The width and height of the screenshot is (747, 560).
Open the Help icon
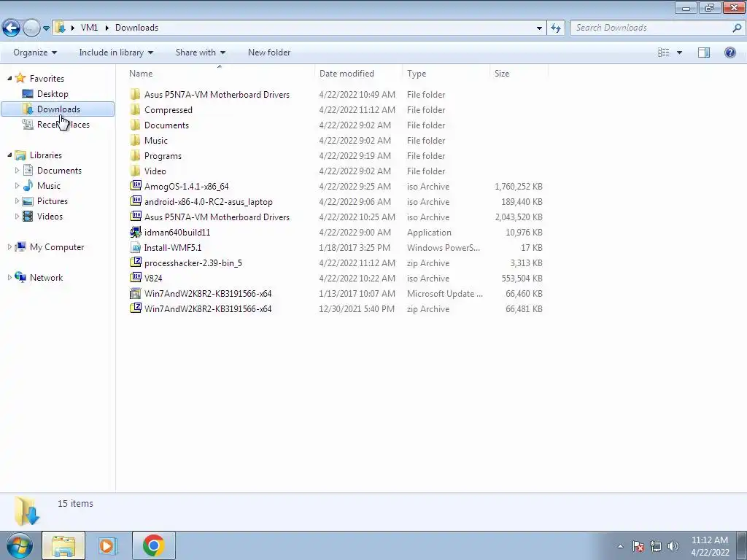(729, 52)
